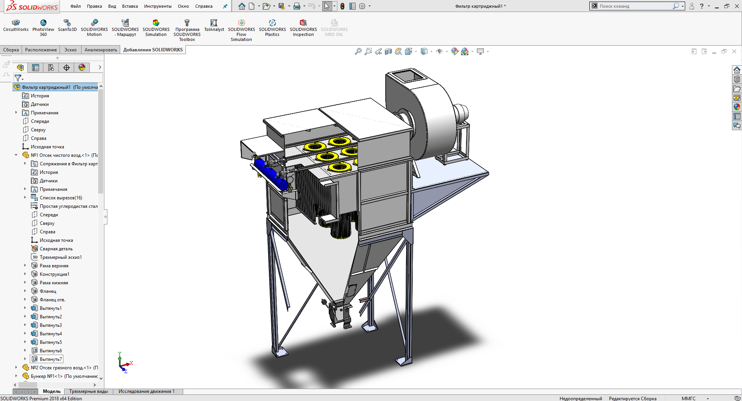Select the Вытянуть7 feature in the tree
Viewport: 742px width, 401px height.
pos(51,359)
